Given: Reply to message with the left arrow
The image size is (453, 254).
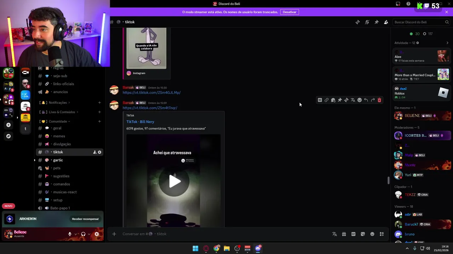Looking at the screenshot, I should tap(366, 100).
